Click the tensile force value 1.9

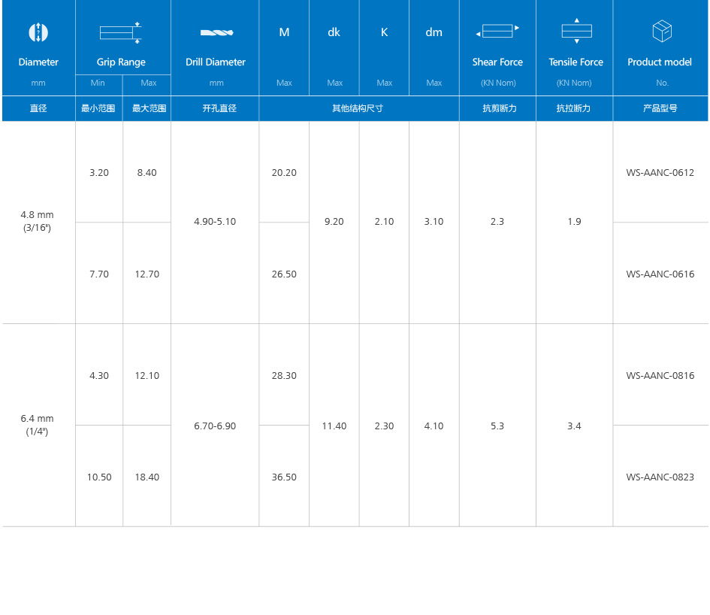(574, 222)
